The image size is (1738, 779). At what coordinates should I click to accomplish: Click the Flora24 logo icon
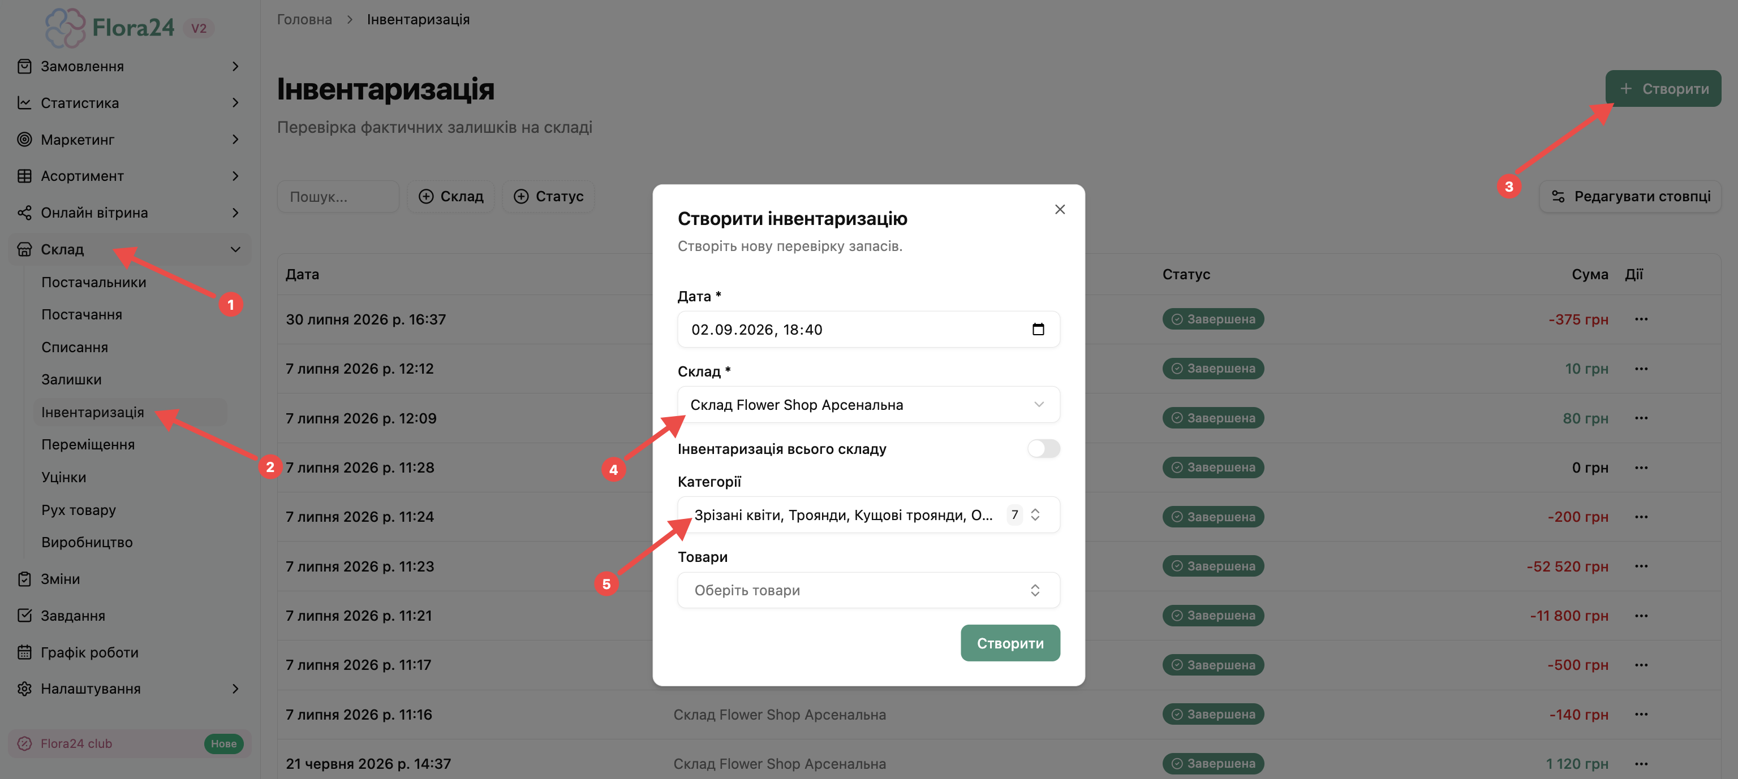64,28
